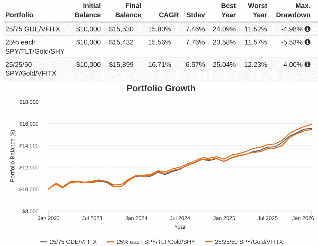Click the Final Balance column header
The height and width of the screenshot is (246, 318).
128,10
